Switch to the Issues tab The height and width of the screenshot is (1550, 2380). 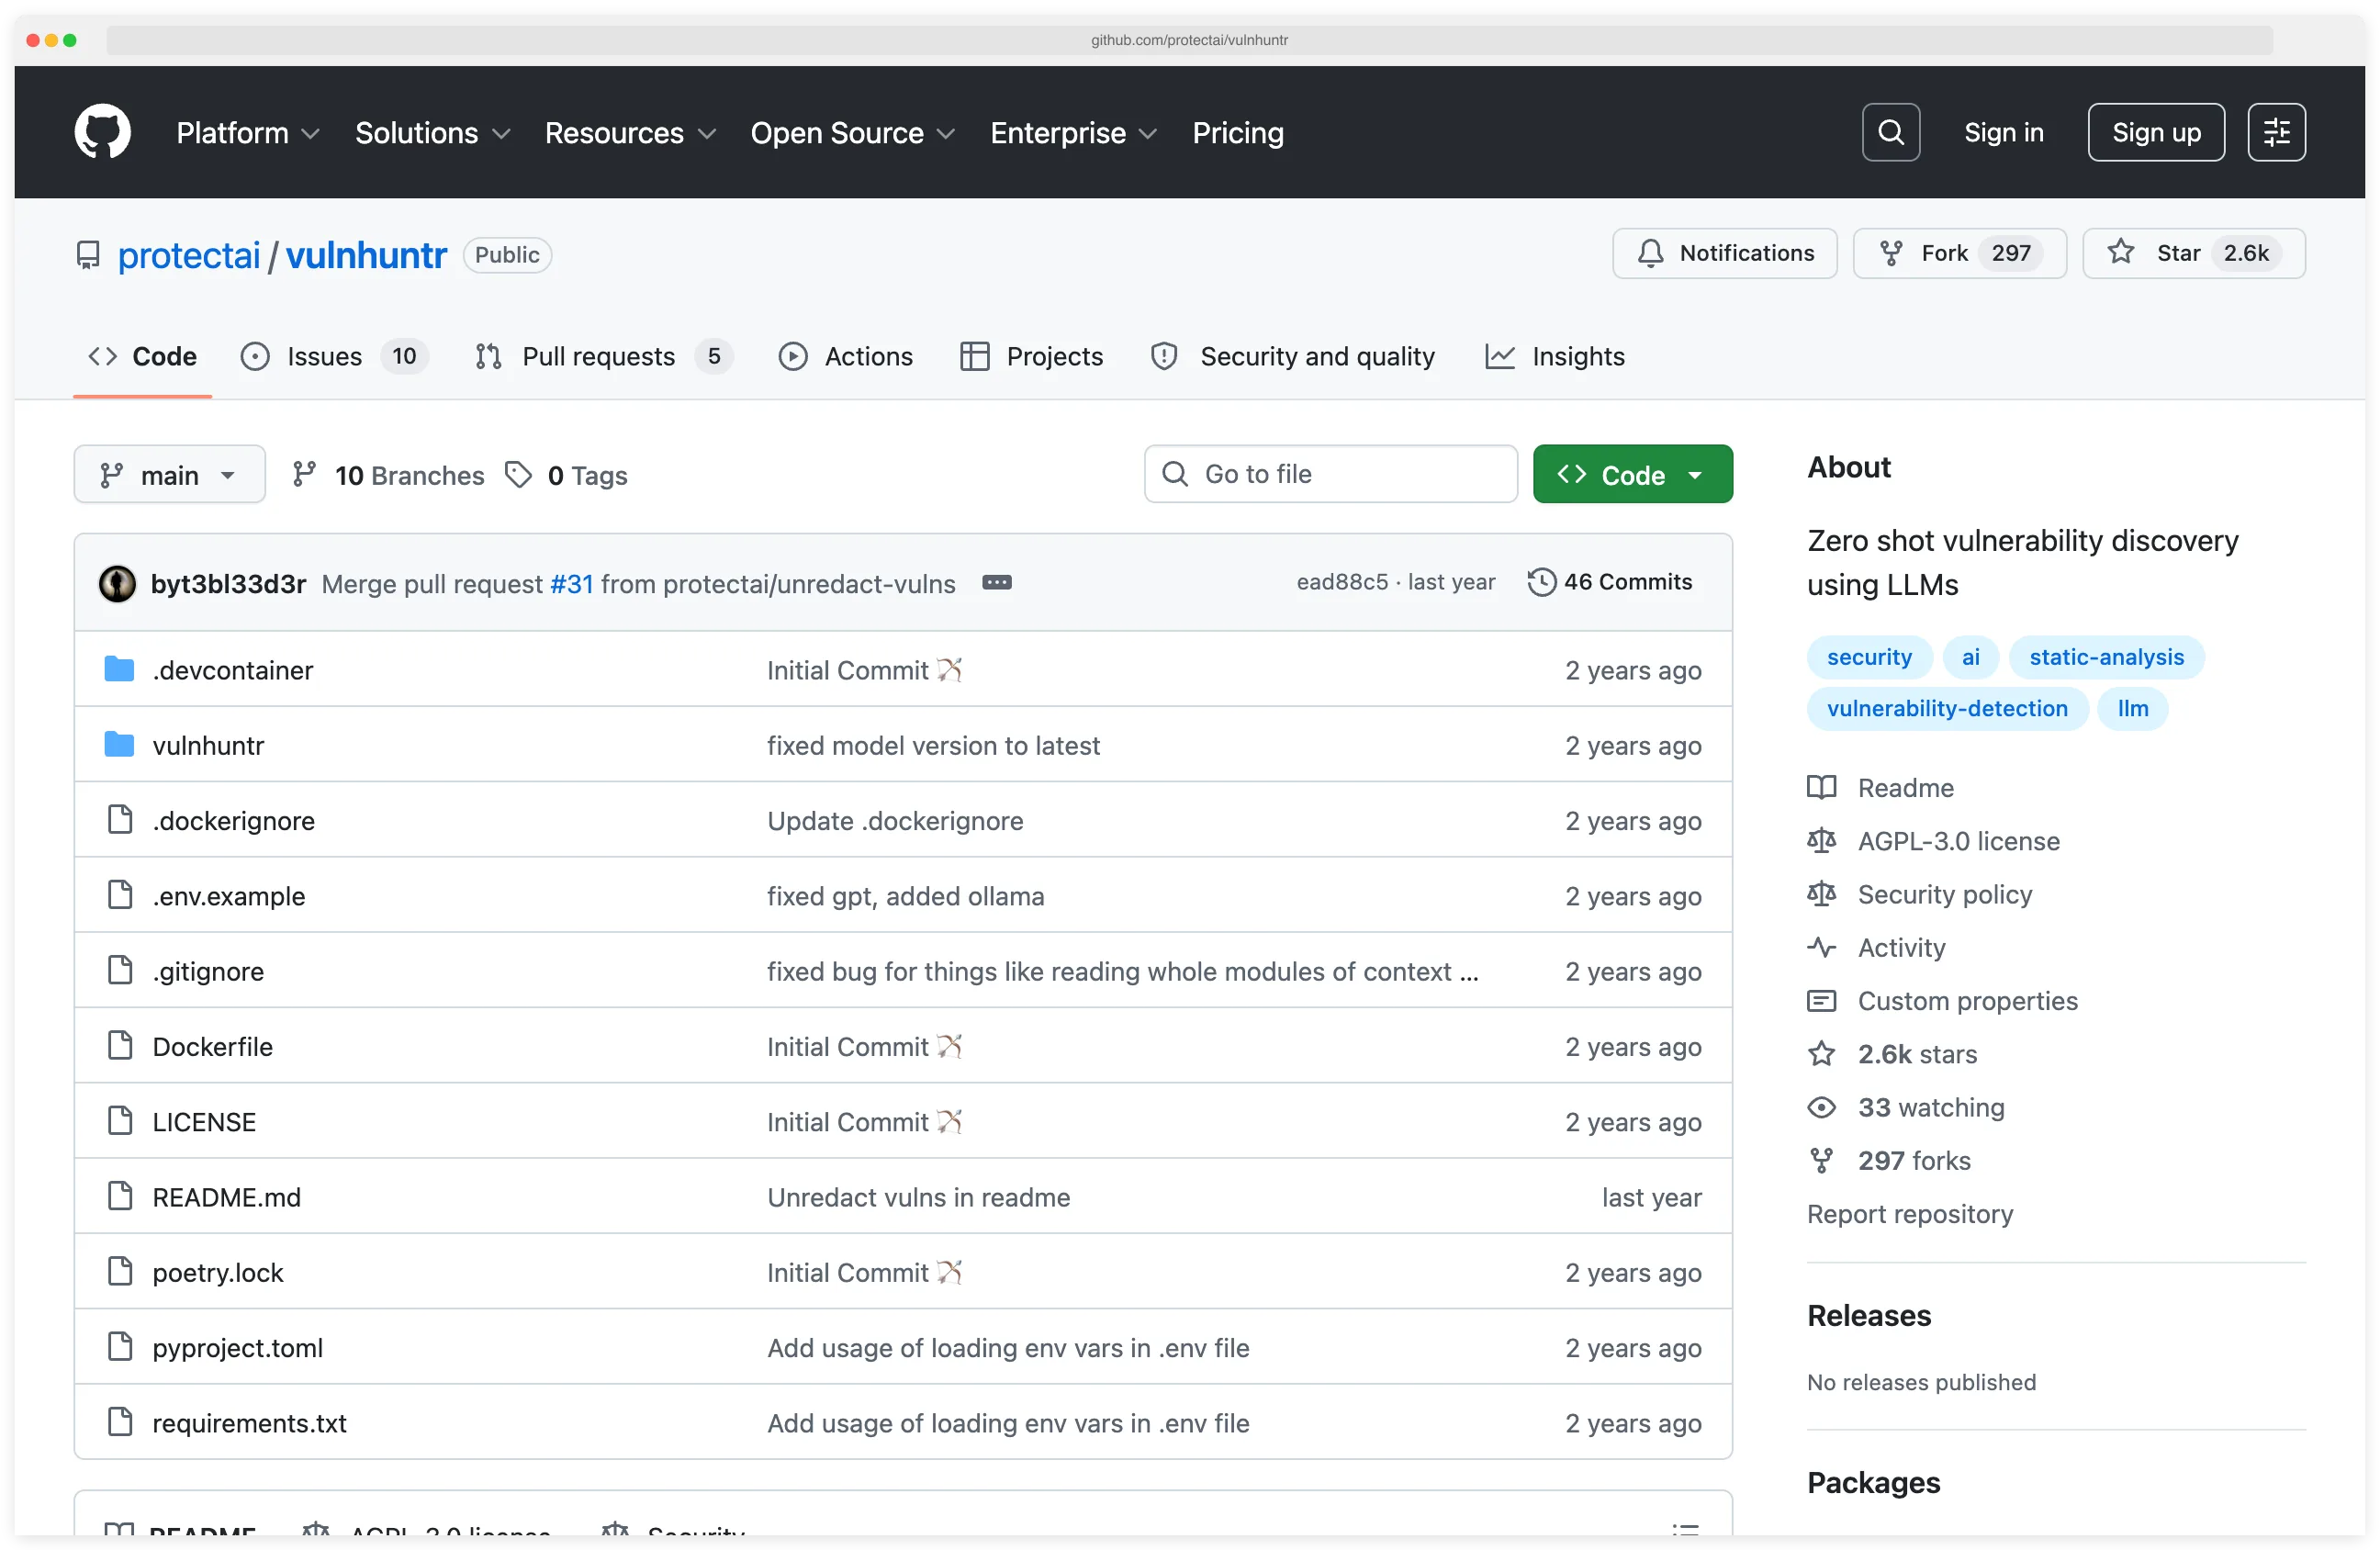point(323,356)
